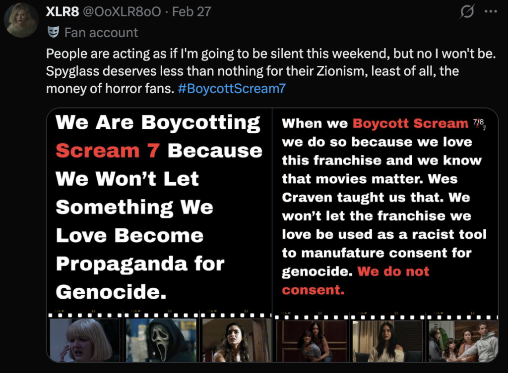The image size is (508, 373).
Task: Click the mask icon beside Fan account
Action: click(54, 32)
